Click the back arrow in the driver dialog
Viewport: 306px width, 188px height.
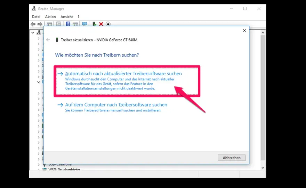tap(48, 40)
